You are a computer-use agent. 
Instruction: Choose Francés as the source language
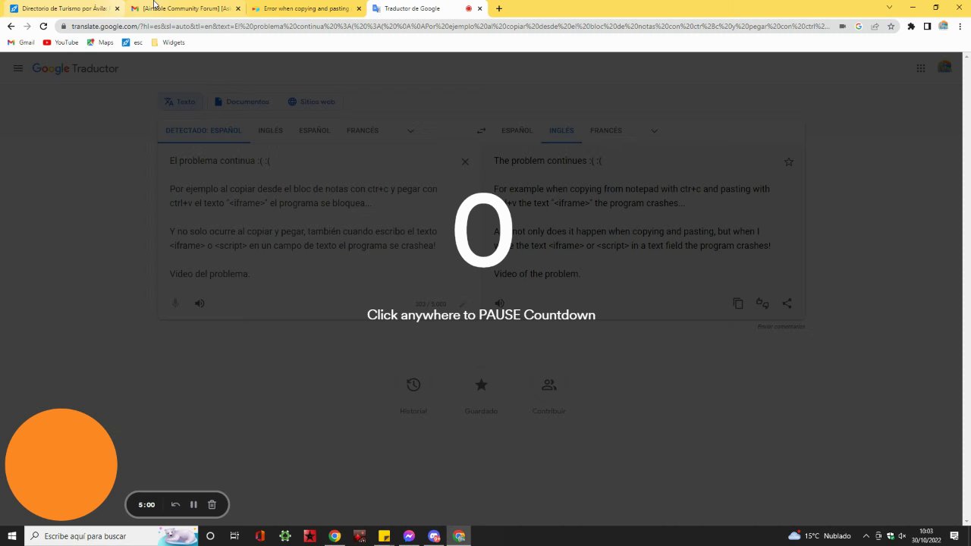363,130
